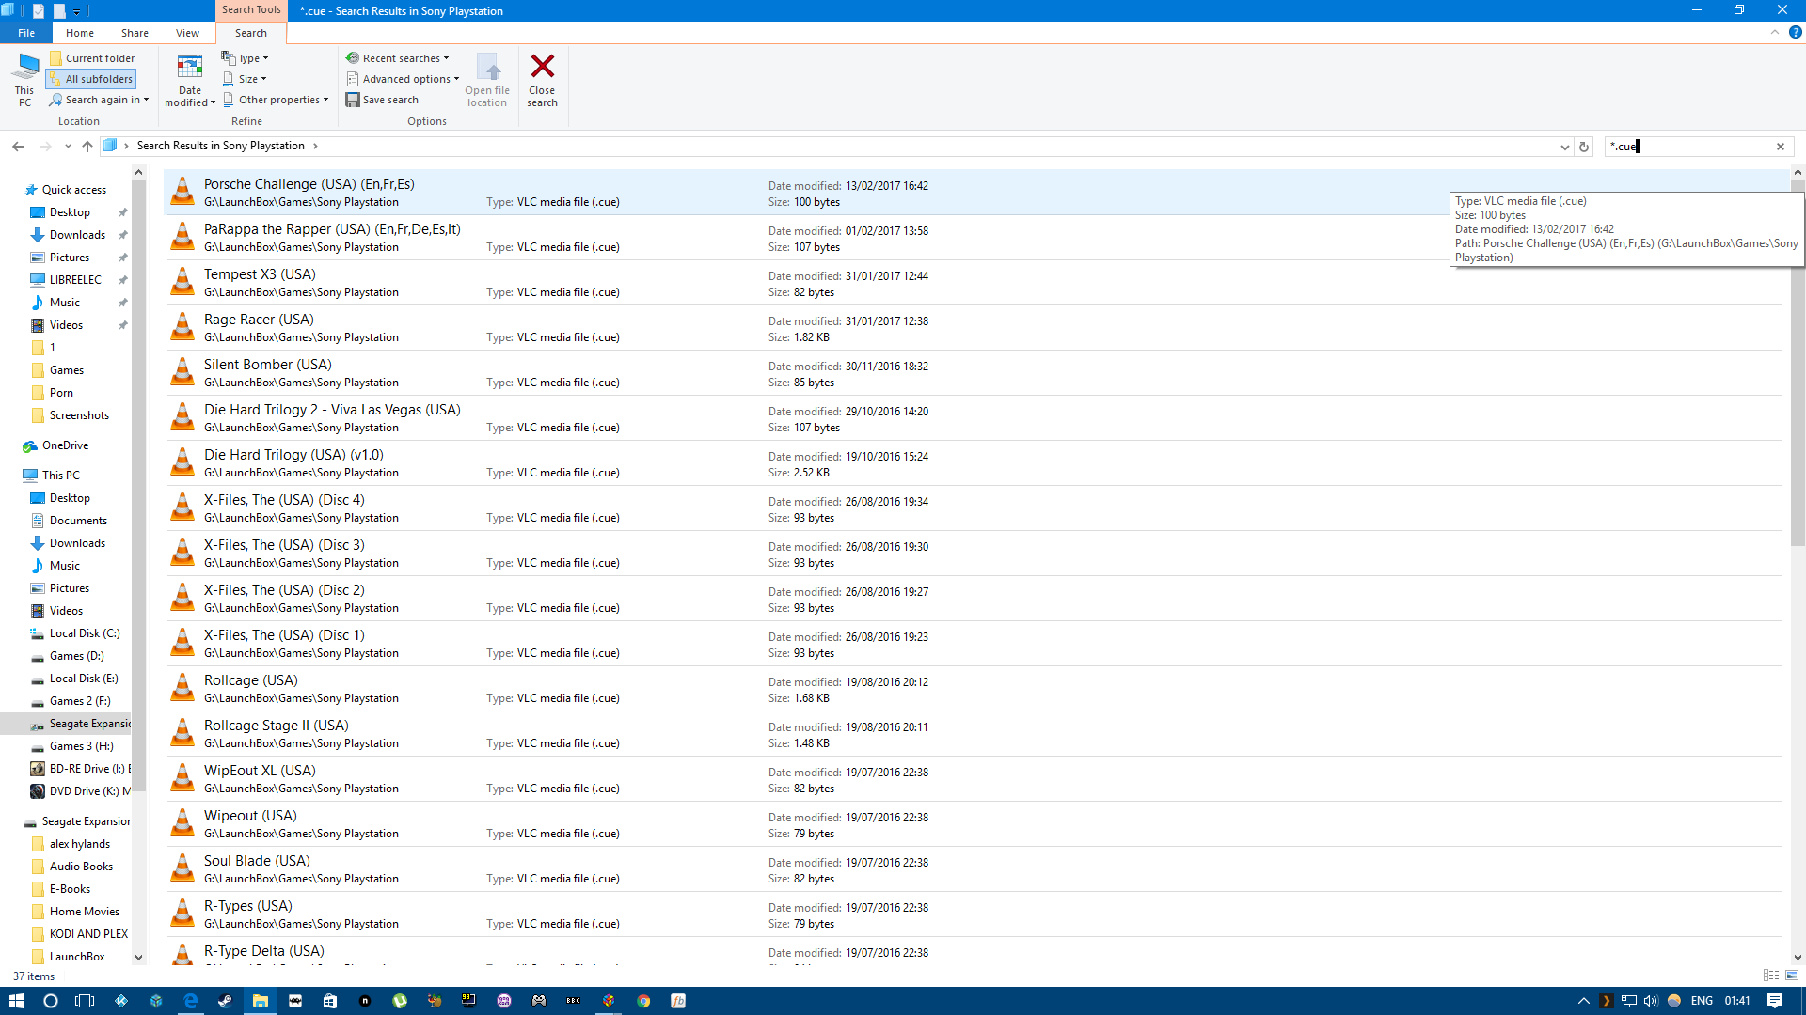
Task: Click VLC icon for WipEout XL
Action: click(x=182, y=777)
